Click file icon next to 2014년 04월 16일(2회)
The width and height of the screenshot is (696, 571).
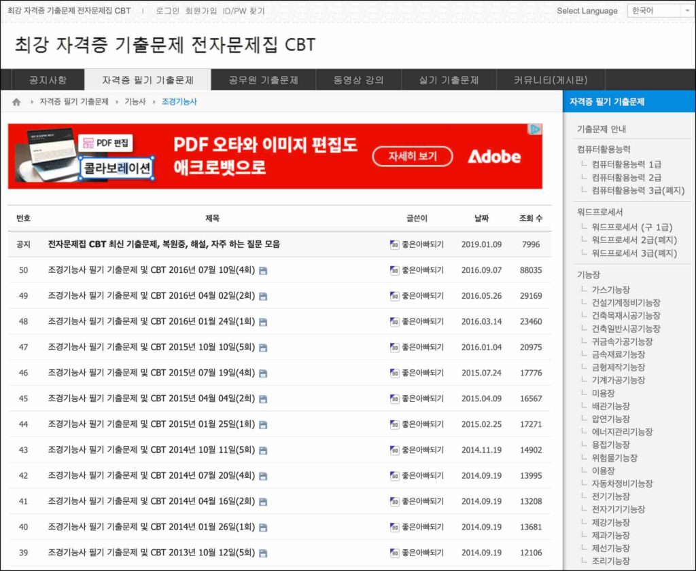263,502
